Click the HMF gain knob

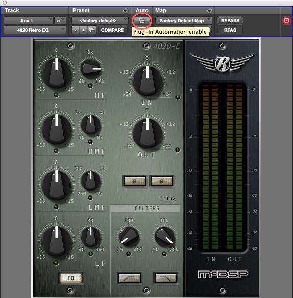[57, 129]
